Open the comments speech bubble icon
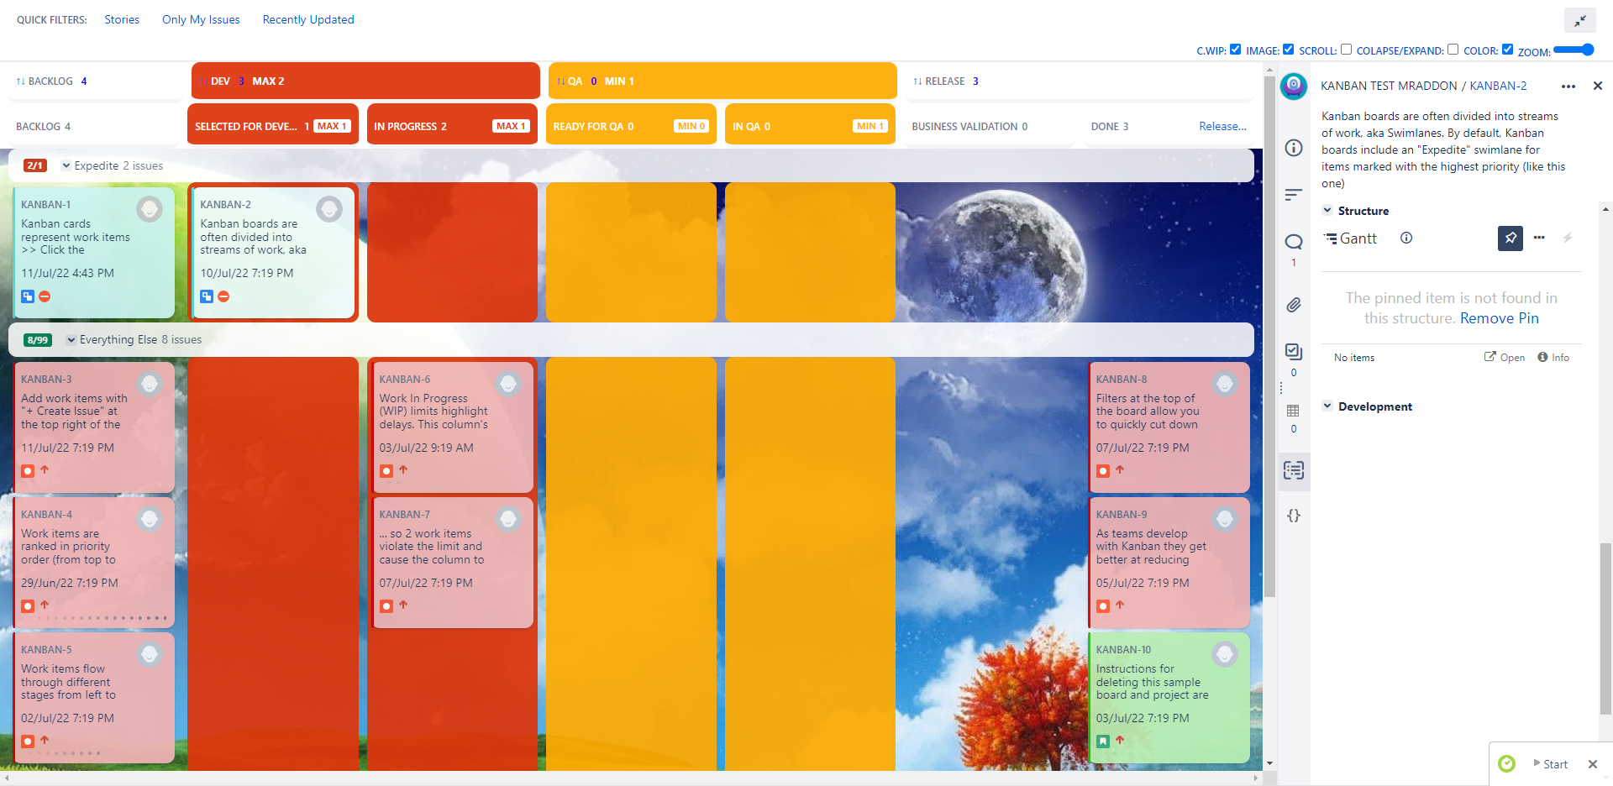This screenshot has height=786, width=1613. (1294, 242)
